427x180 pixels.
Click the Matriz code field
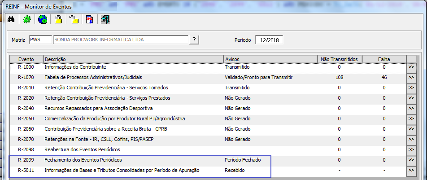[x=40, y=40]
